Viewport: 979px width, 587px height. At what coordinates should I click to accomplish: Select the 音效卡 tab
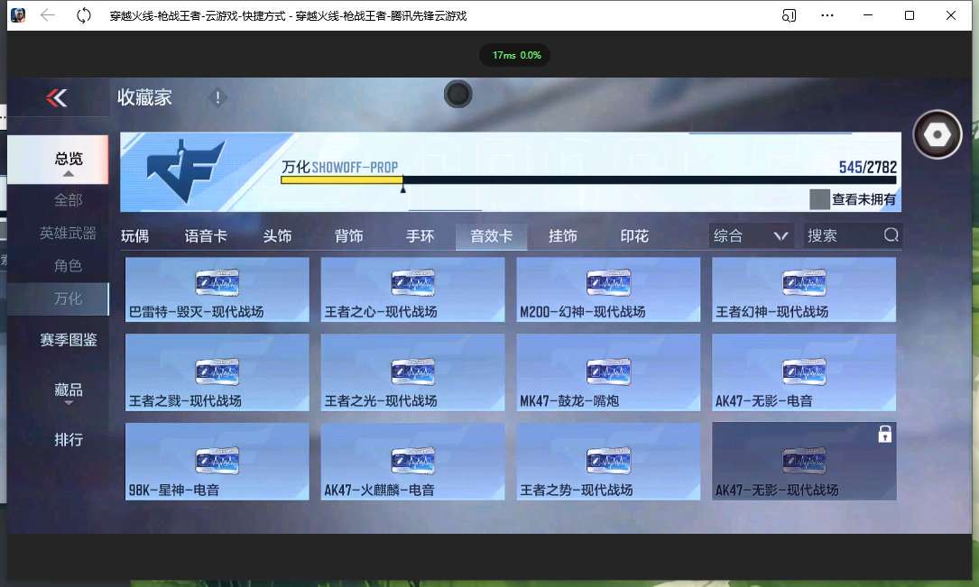[492, 236]
